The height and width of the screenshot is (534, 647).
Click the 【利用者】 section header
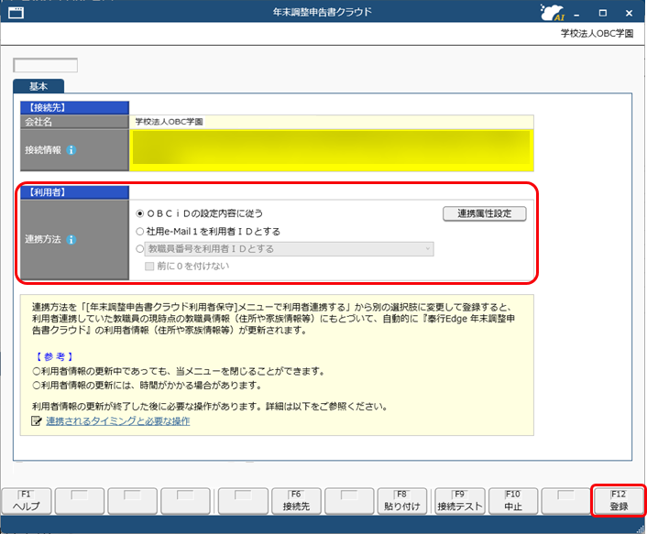pos(74,192)
